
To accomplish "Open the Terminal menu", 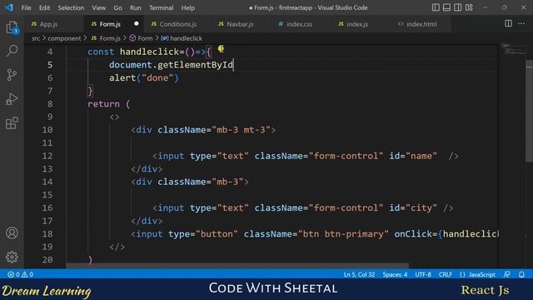I will coord(161,7).
